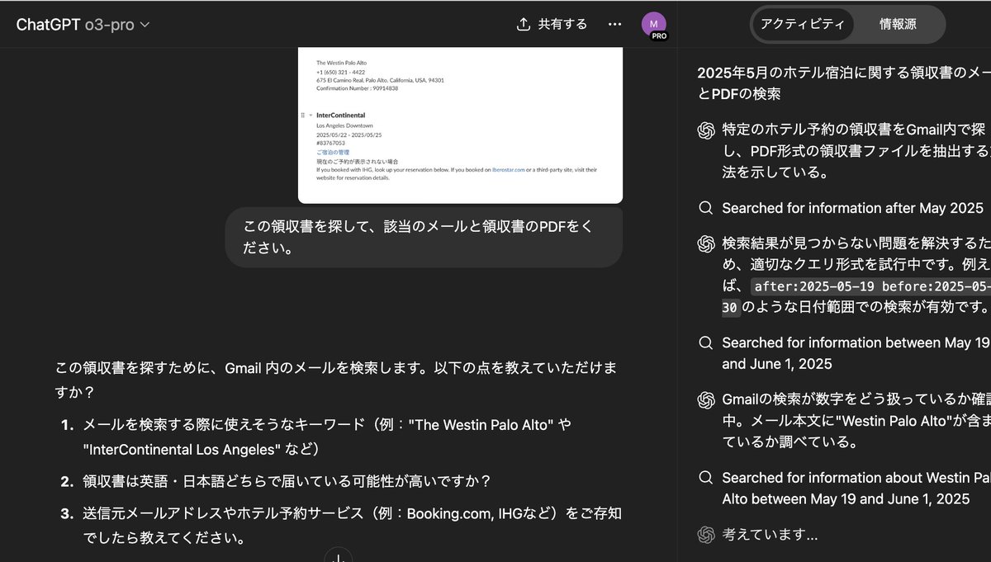Click the ChatGPT logo icon beside 考えています
Image resolution: width=991 pixels, height=562 pixels.
point(705,535)
